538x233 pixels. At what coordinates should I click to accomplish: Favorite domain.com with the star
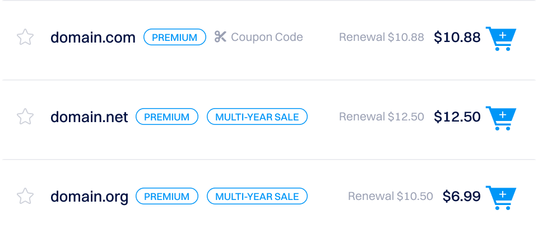point(25,38)
